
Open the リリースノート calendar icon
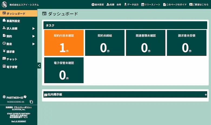pyautogui.click(x=143, y=5)
